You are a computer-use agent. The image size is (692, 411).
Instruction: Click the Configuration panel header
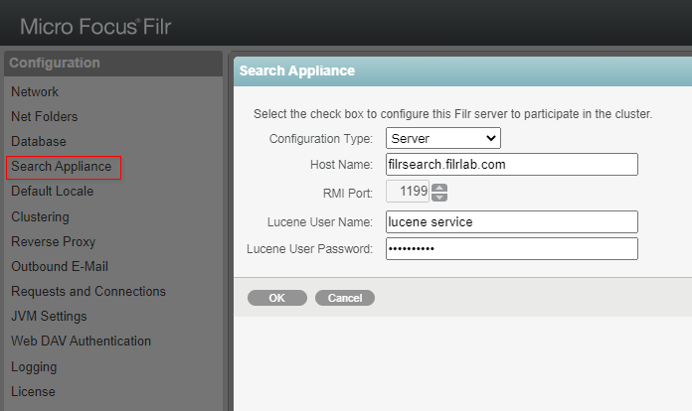tap(113, 63)
